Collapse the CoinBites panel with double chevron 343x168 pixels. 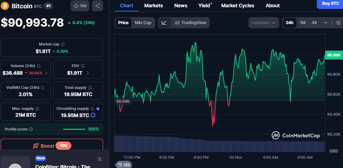tap(100, 159)
